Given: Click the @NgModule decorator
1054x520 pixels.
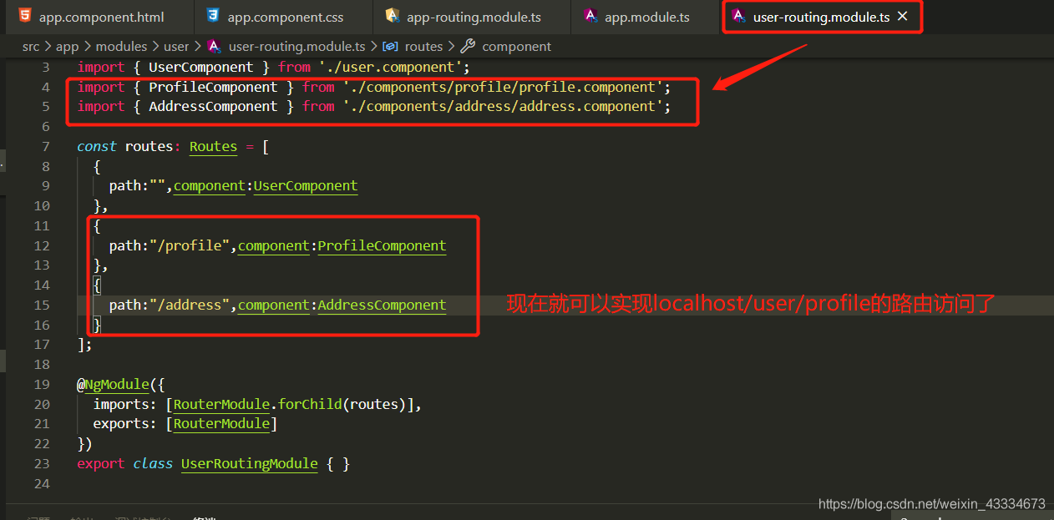Looking at the screenshot, I should pos(113,385).
